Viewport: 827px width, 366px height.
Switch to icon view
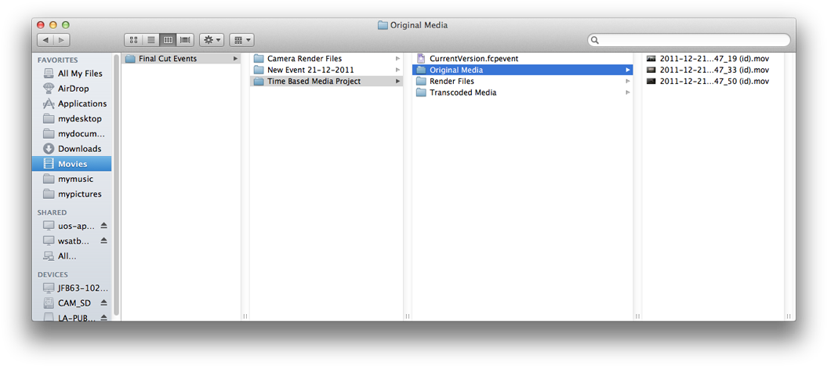coord(133,40)
